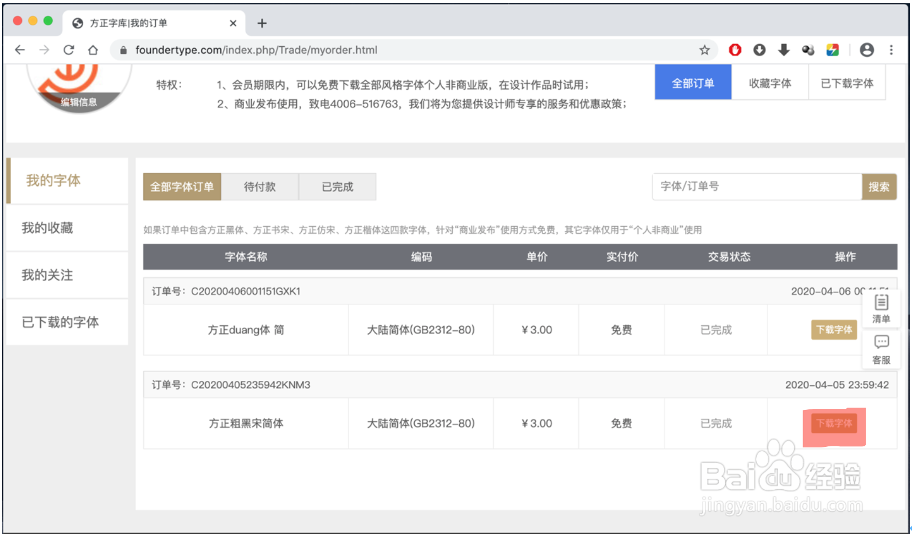
Task: Click the black down-arrow extension icon
Action: pos(784,50)
